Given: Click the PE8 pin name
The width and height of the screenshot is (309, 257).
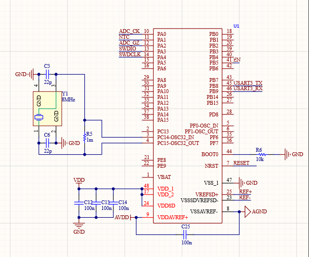Looking at the screenshot, I should pos(162,160).
